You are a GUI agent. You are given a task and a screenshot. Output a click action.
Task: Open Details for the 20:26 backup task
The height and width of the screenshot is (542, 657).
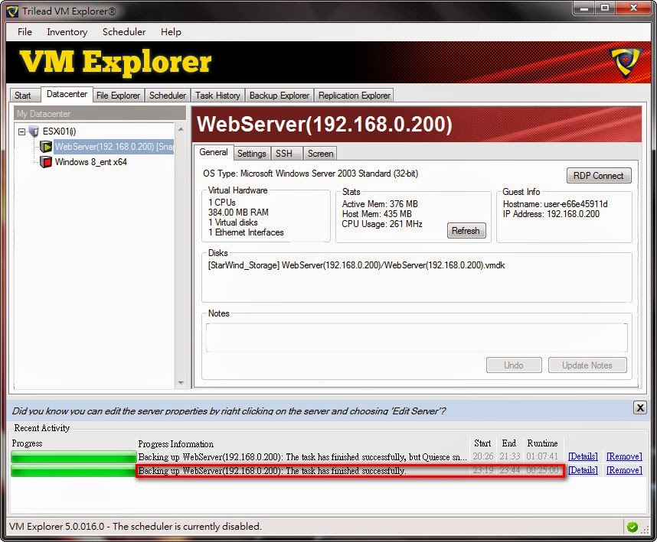click(583, 456)
